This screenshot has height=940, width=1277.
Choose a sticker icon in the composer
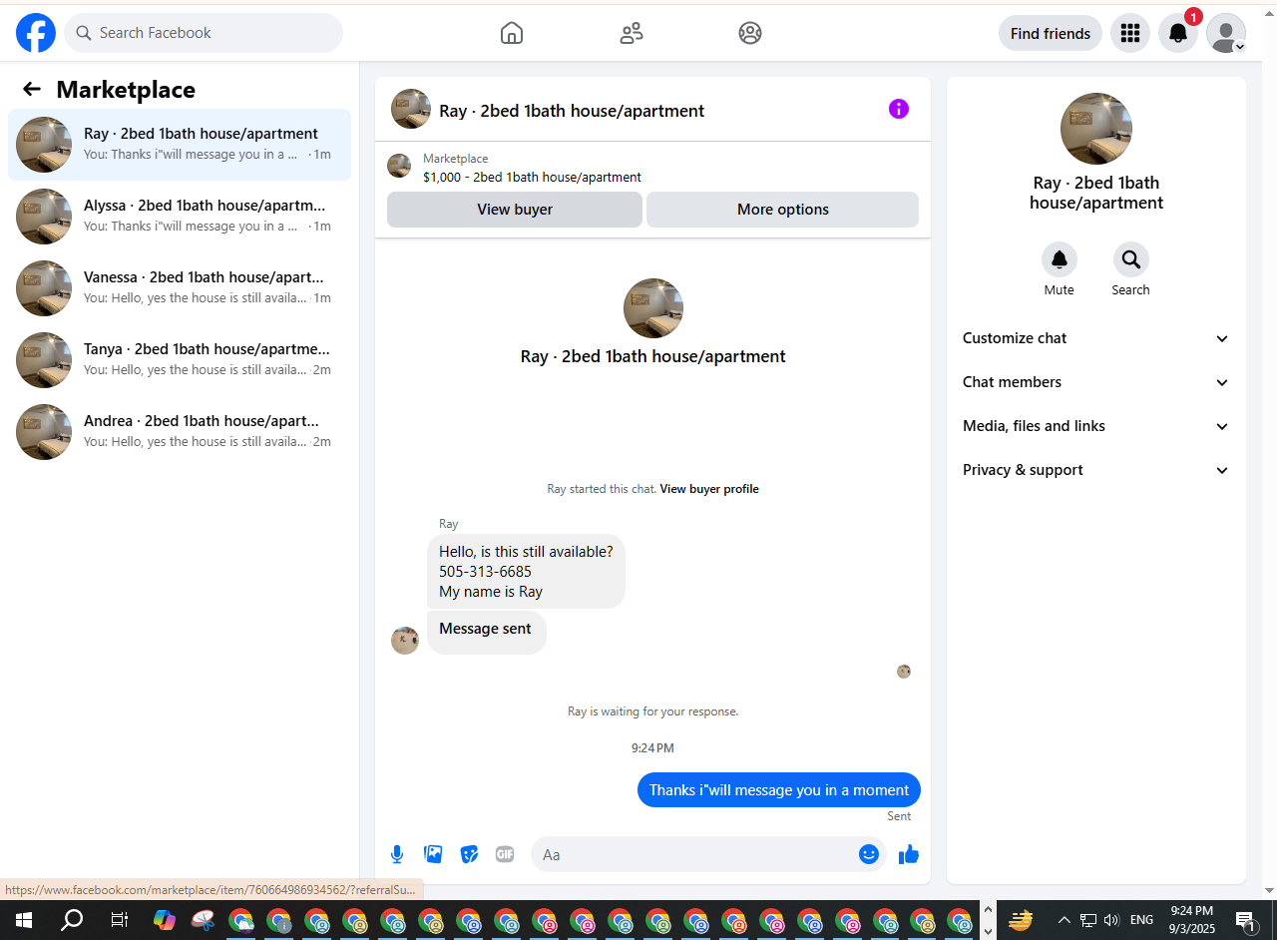tap(469, 854)
